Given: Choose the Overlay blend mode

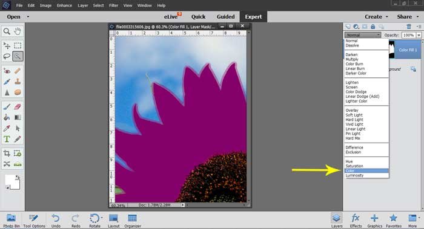Looking at the screenshot, I should [x=352, y=111].
